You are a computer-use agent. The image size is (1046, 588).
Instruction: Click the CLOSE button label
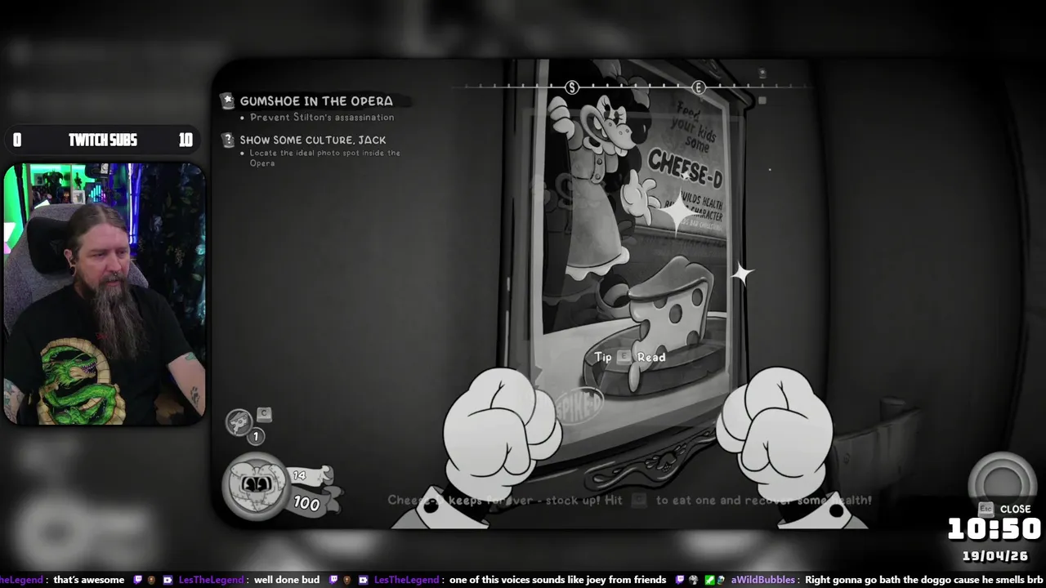[1015, 509]
